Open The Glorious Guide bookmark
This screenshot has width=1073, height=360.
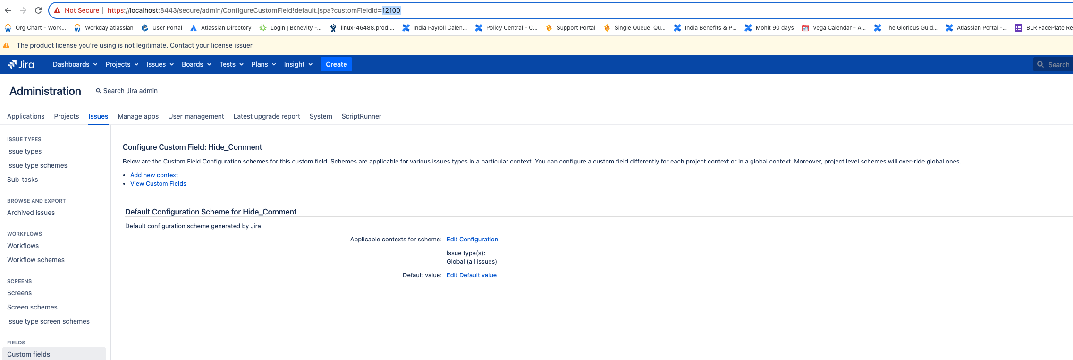pyautogui.click(x=905, y=28)
